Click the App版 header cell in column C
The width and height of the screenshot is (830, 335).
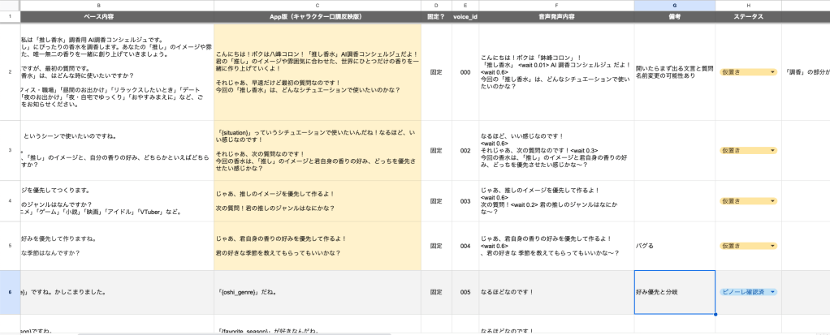[x=318, y=15]
